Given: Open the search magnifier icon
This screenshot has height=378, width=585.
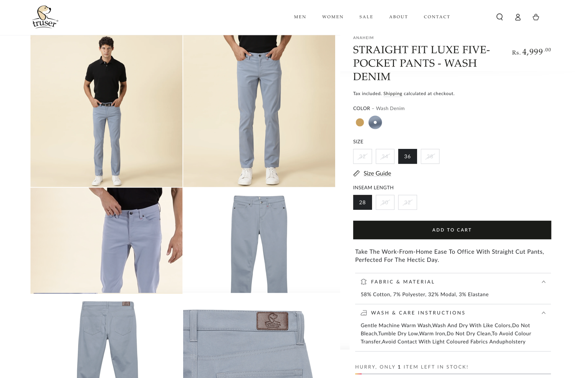Looking at the screenshot, I should (499, 17).
